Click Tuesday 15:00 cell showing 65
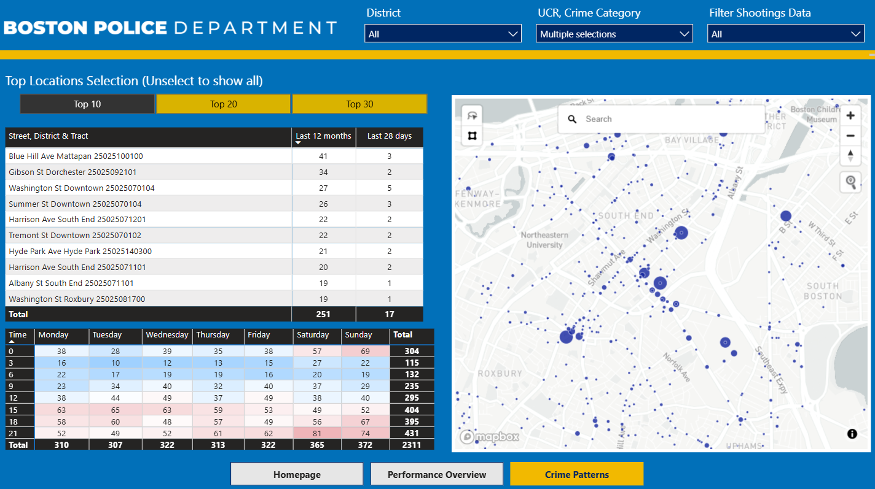 tap(116, 410)
